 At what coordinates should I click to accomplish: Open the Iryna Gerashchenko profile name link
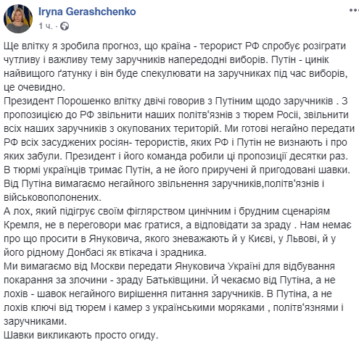click(x=87, y=12)
